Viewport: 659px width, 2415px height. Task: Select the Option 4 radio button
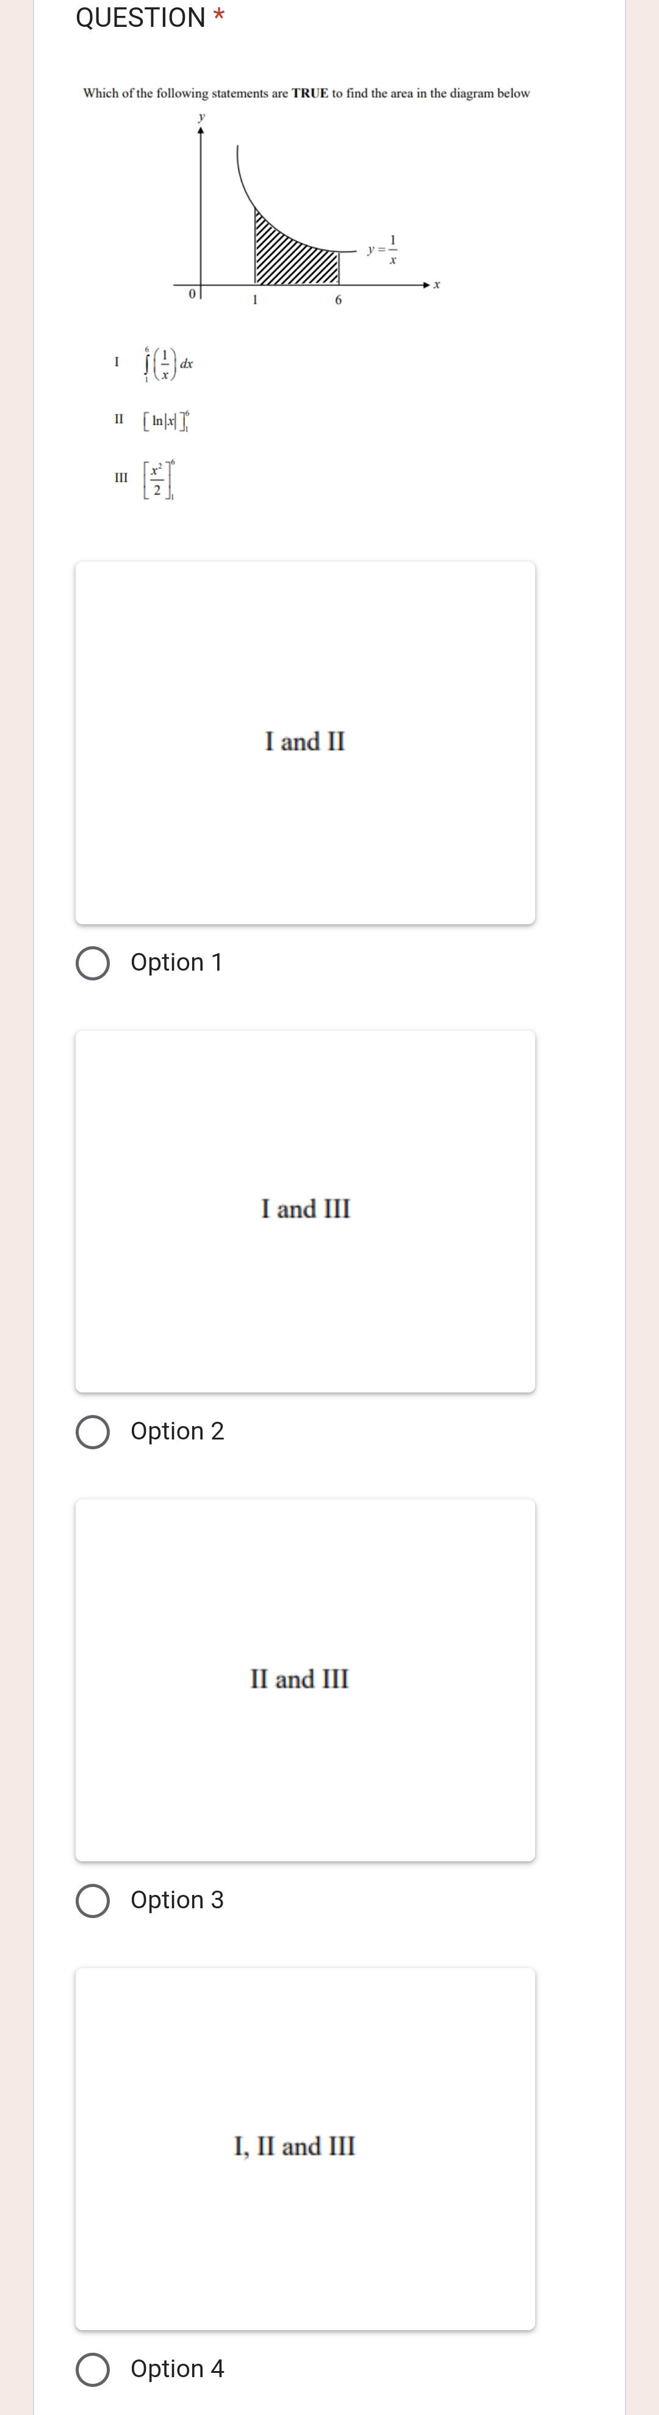pos(92,2369)
